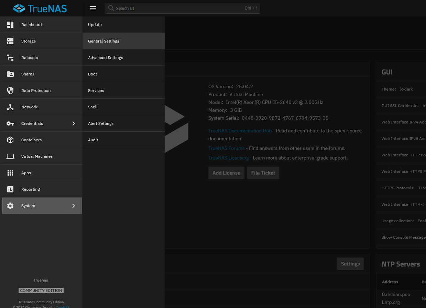Click the Shares folder icon
The width and height of the screenshot is (426, 308).
(10, 74)
